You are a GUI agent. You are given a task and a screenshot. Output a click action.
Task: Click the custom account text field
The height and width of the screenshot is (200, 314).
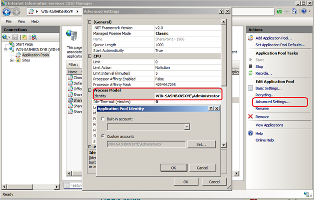[x=146, y=144]
